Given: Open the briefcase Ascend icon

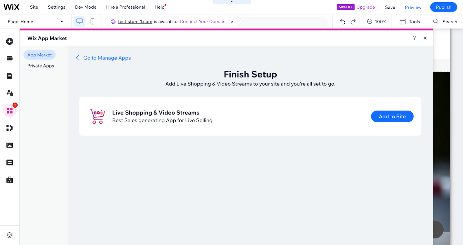Looking at the screenshot, I should (x=10, y=180).
